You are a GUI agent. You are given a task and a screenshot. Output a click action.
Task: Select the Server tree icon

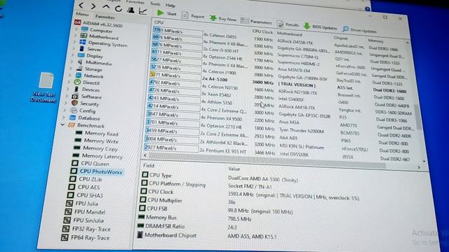(x=83, y=48)
